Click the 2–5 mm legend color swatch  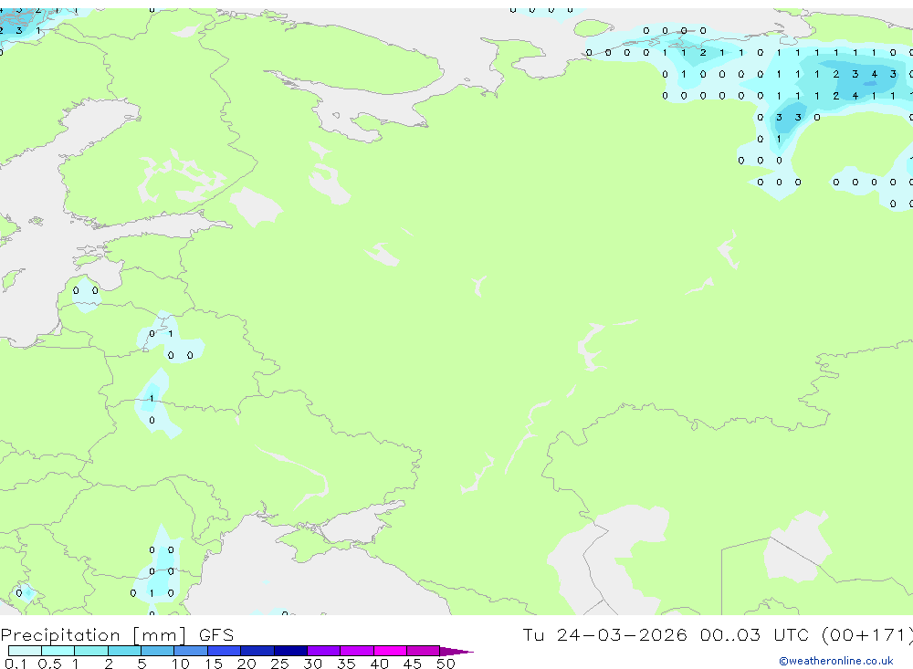click(124, 651)
